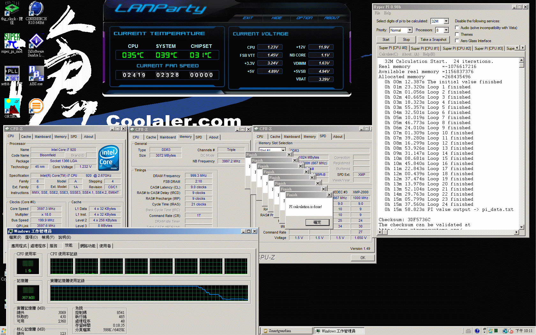Screen dimensions: 536x335
Task: Open the About tab in the CPU-Z SPD window
Action: 338,137
